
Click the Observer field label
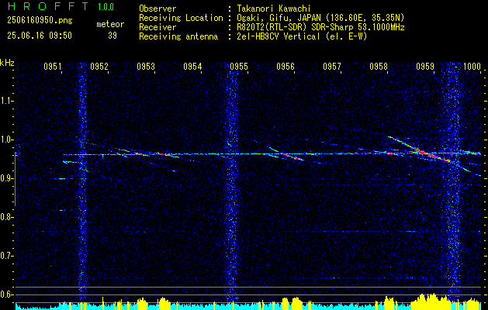pyautogui.click(x=157, y=9)
